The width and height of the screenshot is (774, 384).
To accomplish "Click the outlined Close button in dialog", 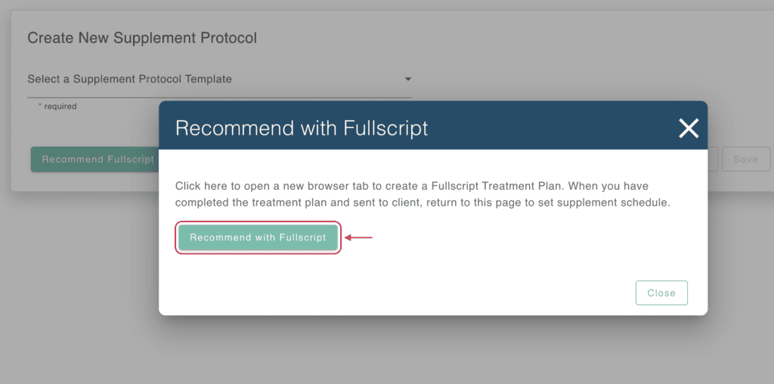I will tap(661, 293).
